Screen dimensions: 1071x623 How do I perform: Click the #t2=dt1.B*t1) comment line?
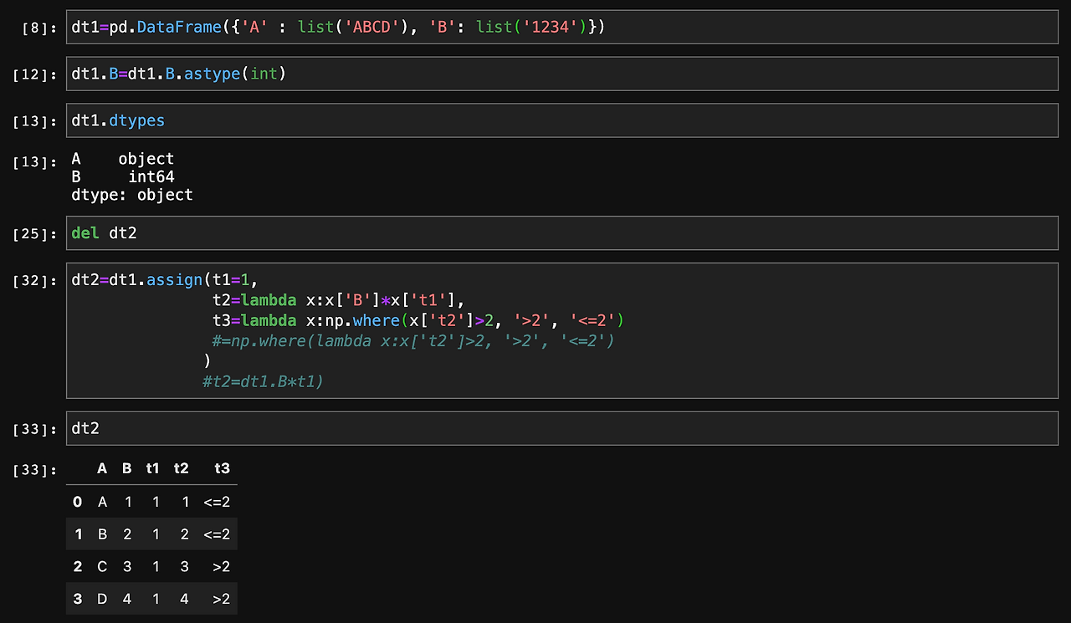click(x=263, y=380)
